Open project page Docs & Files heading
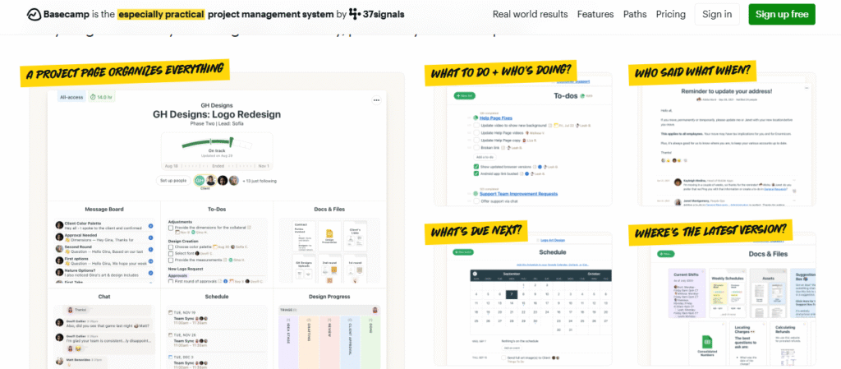 [x=329, y=210]
